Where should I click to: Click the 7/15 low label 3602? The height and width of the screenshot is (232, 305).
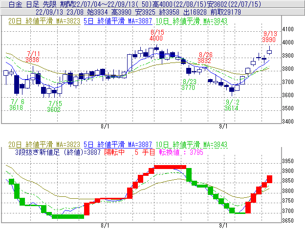(x=54, y=109)
